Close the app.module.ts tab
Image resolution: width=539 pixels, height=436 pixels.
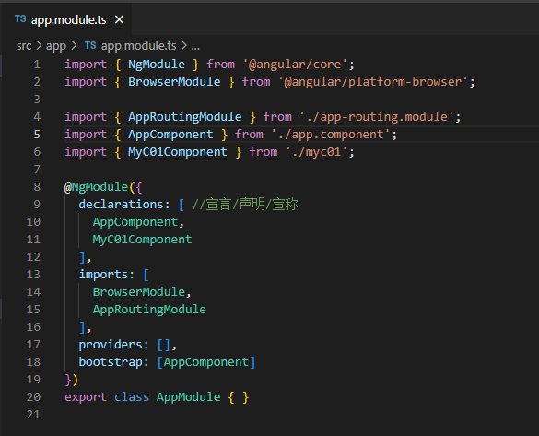119,19
